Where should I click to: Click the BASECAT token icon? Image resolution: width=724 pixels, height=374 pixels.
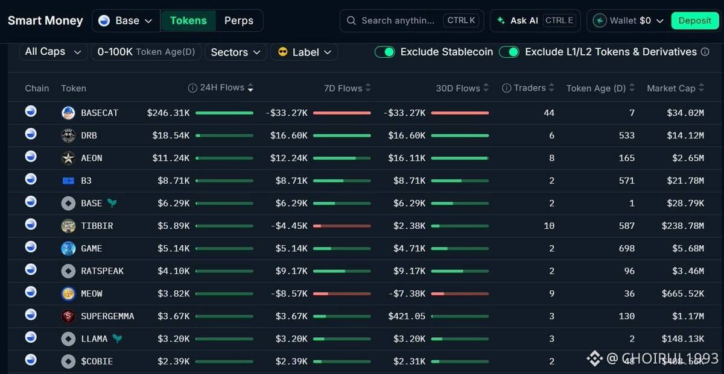click(x=68, y=113)
